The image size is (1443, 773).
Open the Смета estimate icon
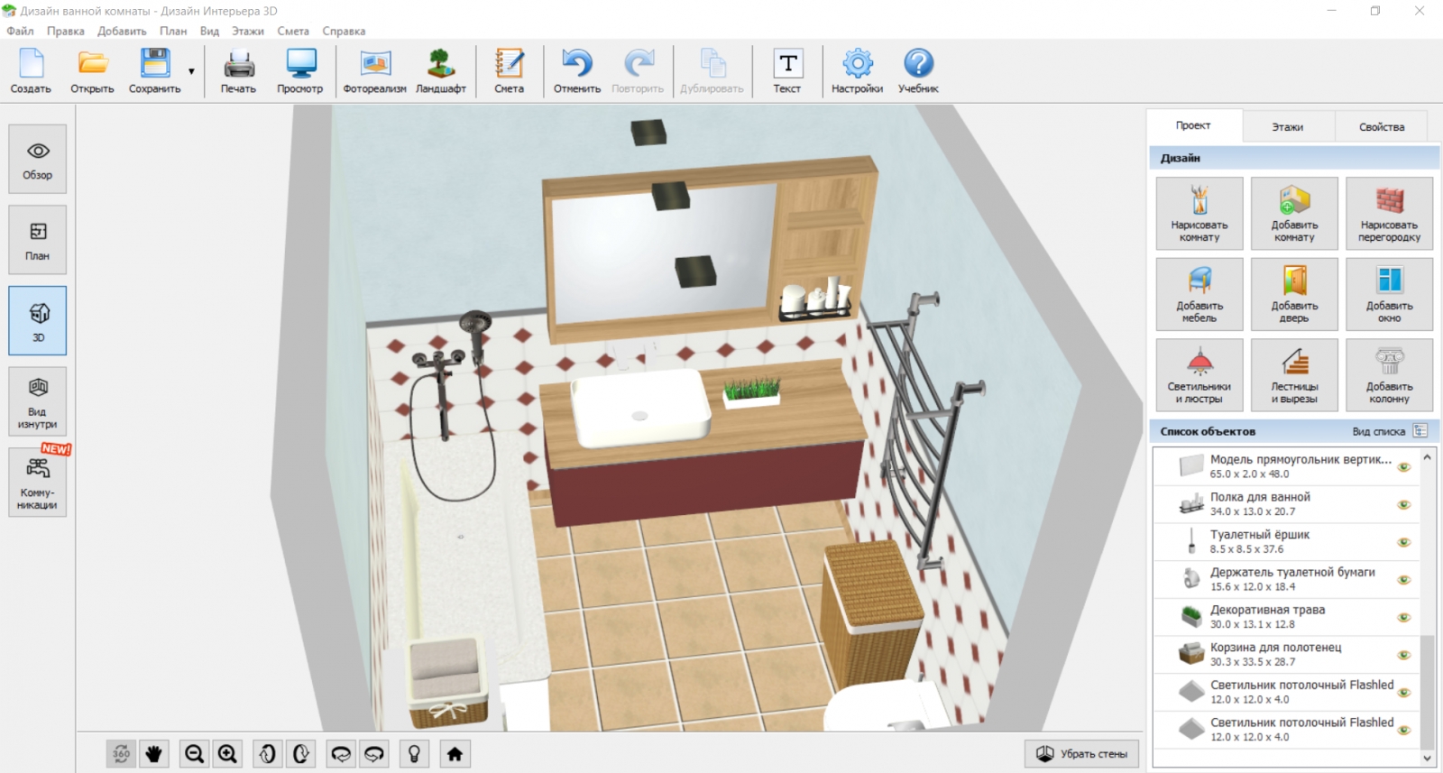[x=509, y=71]
